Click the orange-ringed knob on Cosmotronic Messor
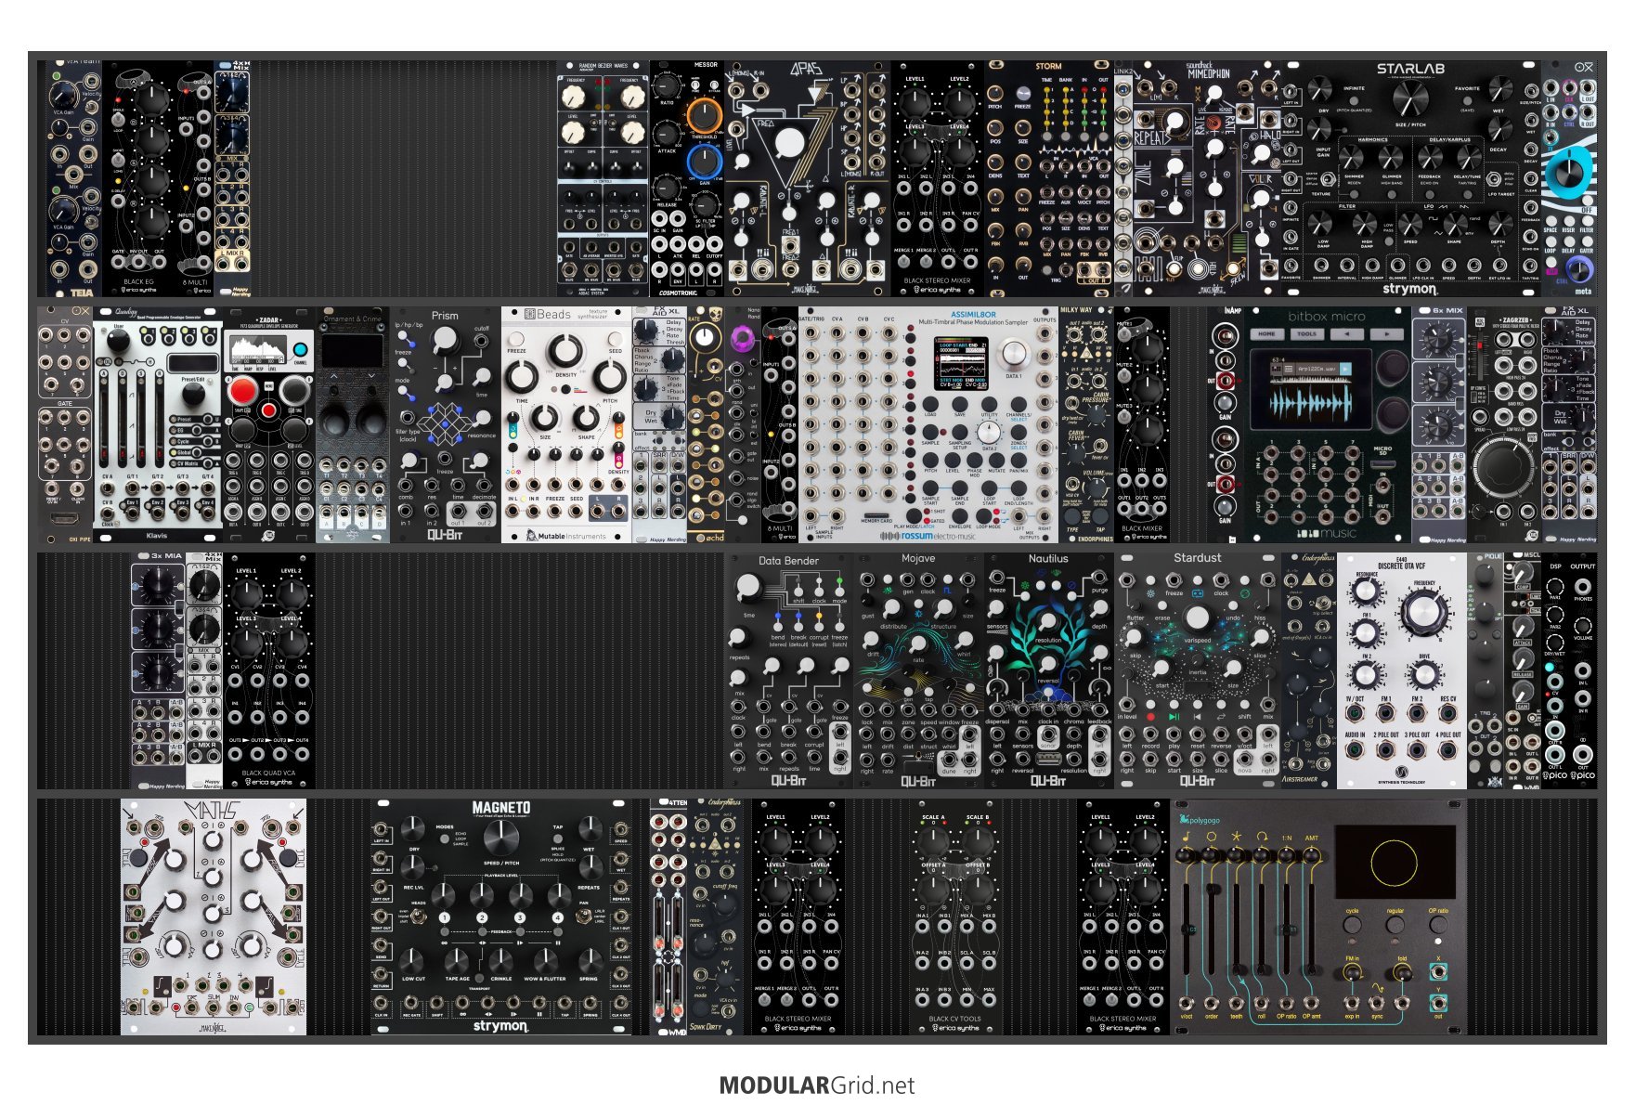The width and height of the screenshot is (1635, 1105). (704, 116)
